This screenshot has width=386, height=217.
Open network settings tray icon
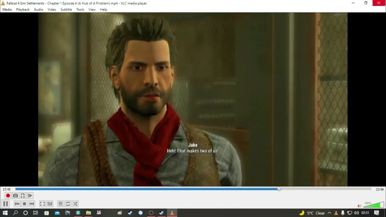coord(350,213)
